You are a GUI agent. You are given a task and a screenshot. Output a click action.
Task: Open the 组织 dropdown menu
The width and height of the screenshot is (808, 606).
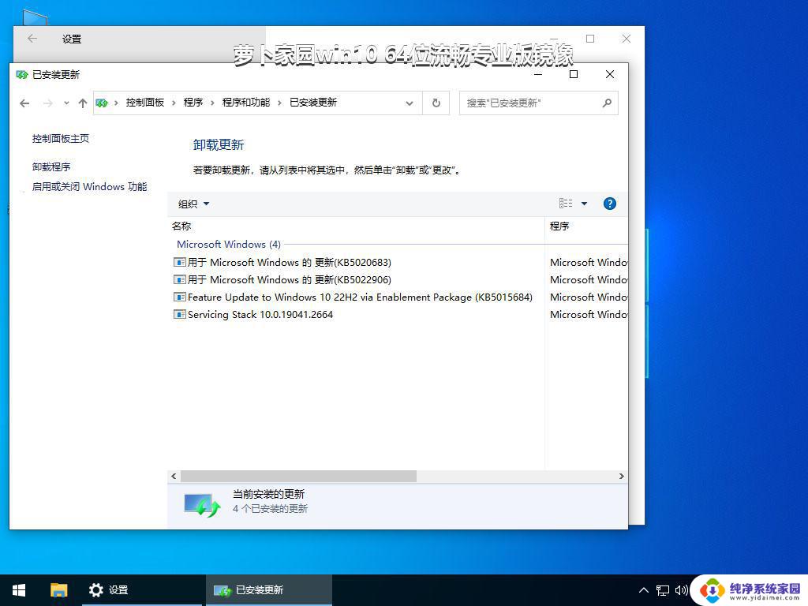coord(193,204)
